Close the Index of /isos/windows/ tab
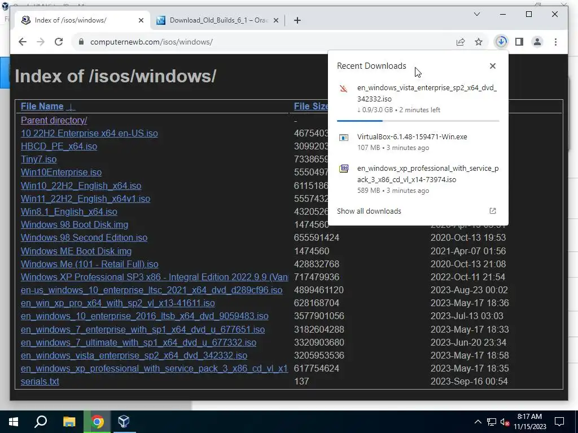 pos(141,21)
